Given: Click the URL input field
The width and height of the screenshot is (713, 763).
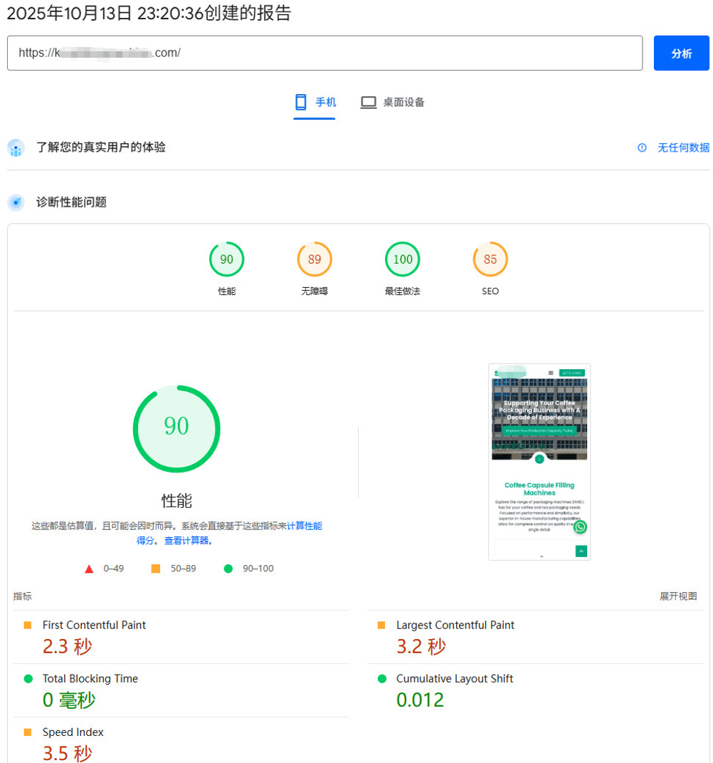Looking at the screenshot, I should point(324,53).
